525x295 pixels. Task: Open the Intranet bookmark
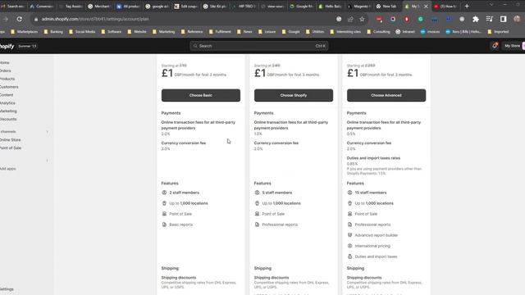405,31
